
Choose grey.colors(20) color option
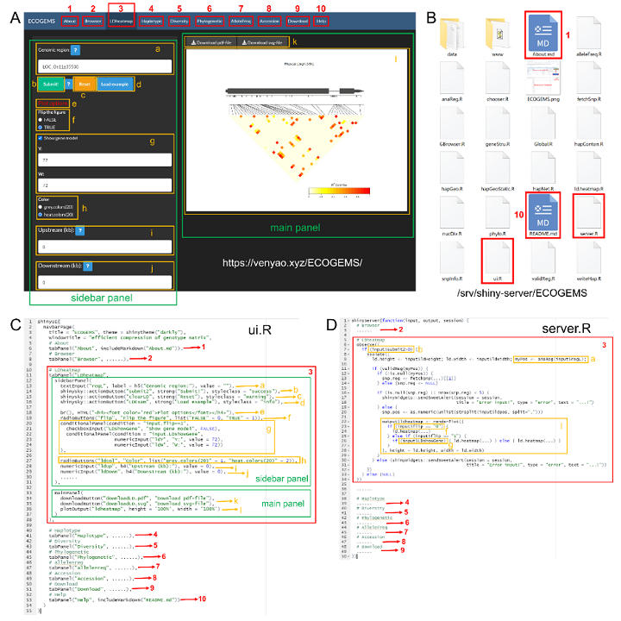point(39,206)
